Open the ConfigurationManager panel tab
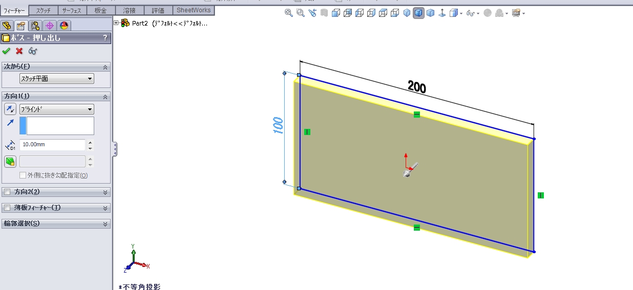The image size is (633, 290). click(x=35, y=26)
